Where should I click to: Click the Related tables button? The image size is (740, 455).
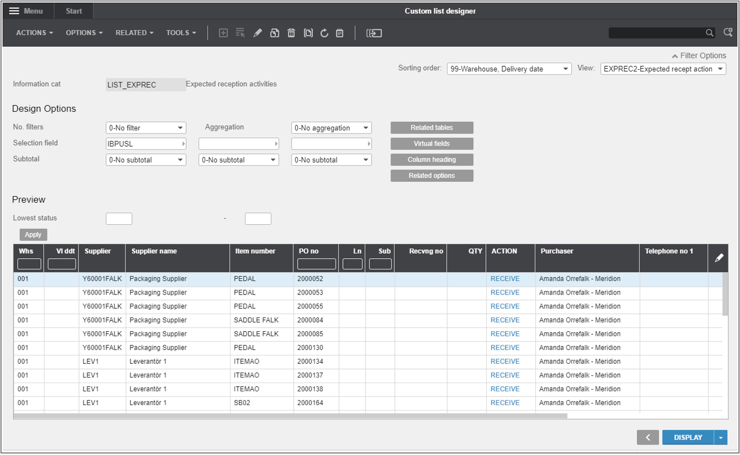coord(431,127)
